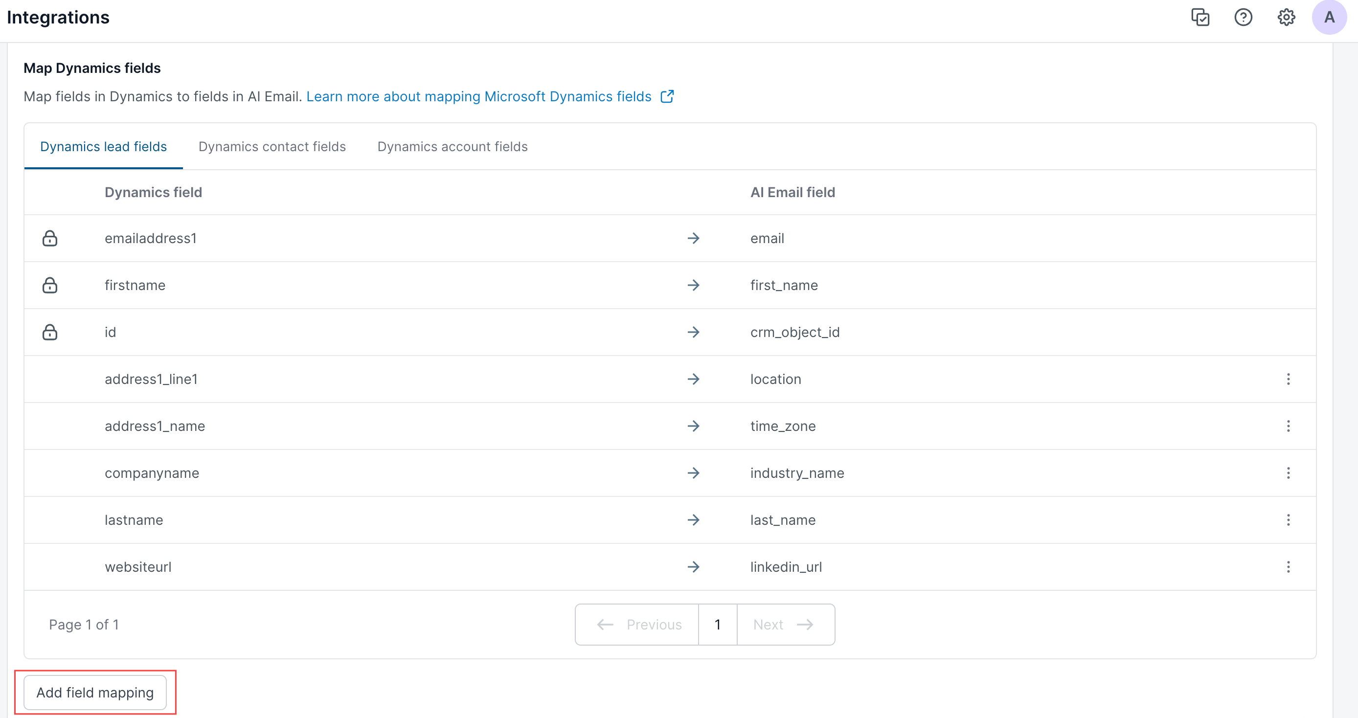Click the firstname Dynamics field
This screenshot has width=1358, height=718.
click(x=135, y=285)
